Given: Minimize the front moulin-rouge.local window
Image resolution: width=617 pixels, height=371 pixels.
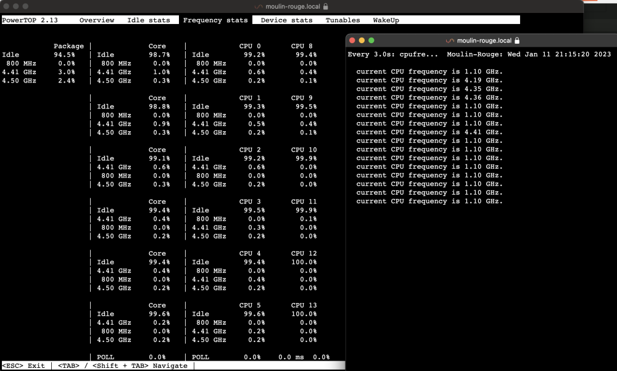Looking at the screenshot, I should [x=362, y=41].
